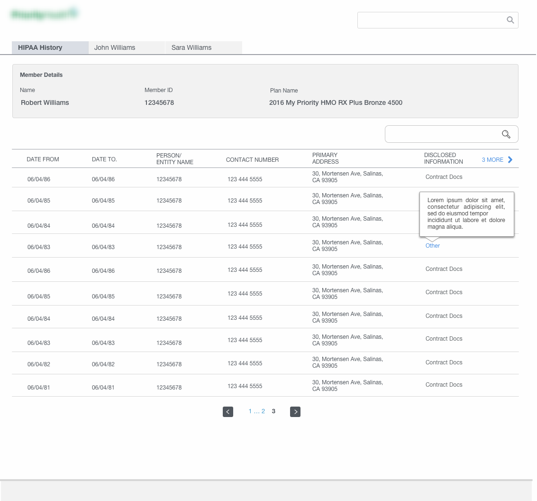The height and width of the screenshot is (501, 537).
Task: Click the DATE TO. column header
Action: point(104,159)
